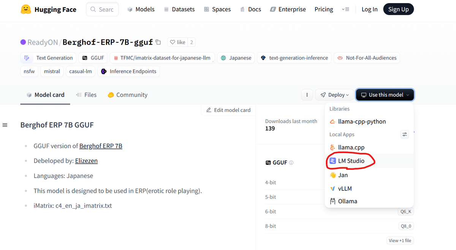The height and width of the screenshot is (250, 456).
Task: Click Edit model card
Action: pyautogui.click(x=228, y=110)
